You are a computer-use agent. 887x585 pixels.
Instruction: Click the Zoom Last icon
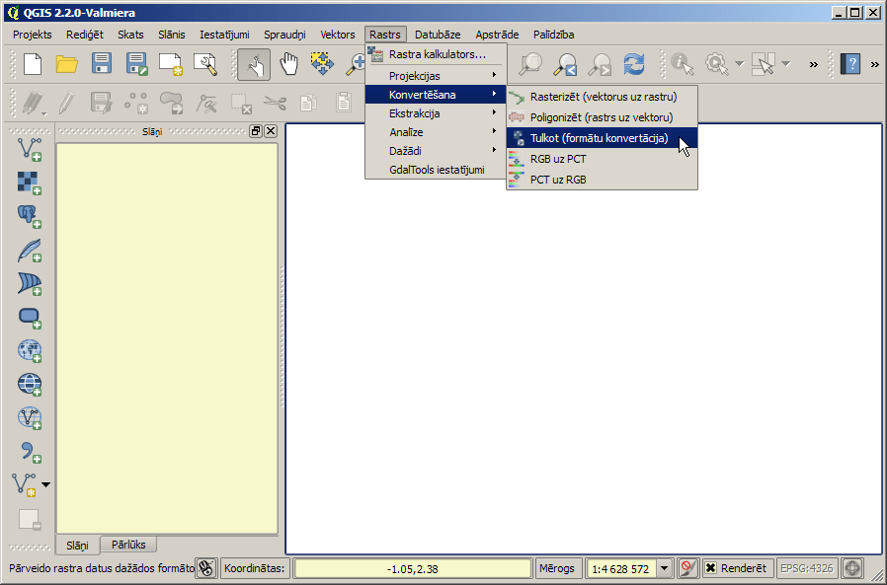(565, 64)
